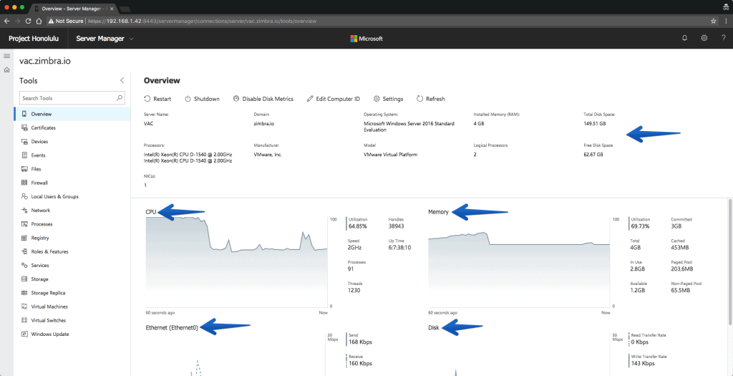Click the Virtual Machines icon
Viewport: 733px width, 376px height.
(x=24, y=307)
